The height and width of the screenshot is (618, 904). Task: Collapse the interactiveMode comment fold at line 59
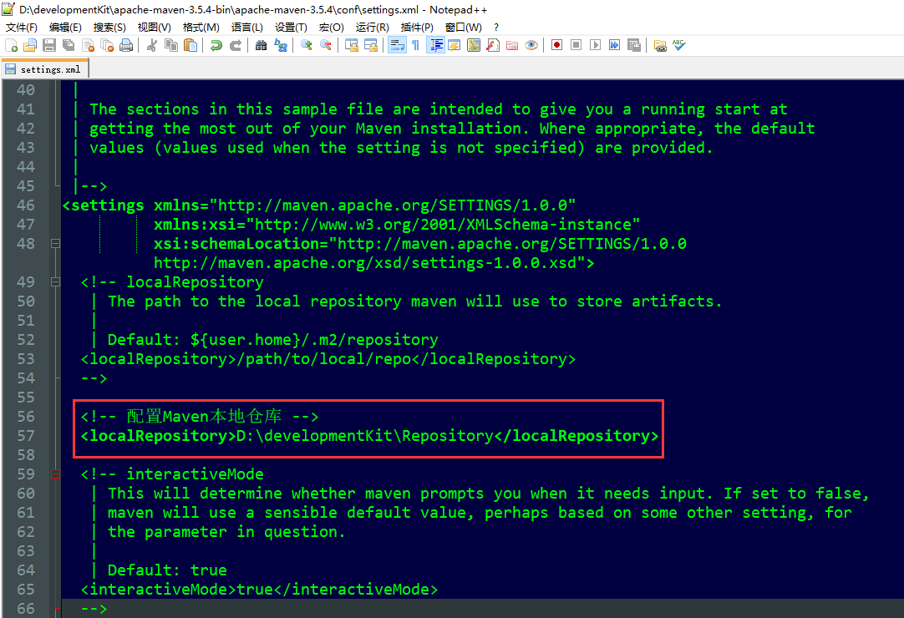tap(56, 474)
